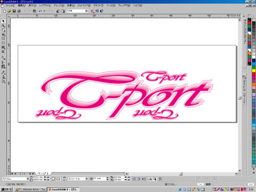Image resolution: width=256 pixels, height=192 pixels.
Task: Open the レイアウト (Layout) menu
Action: 45,5
